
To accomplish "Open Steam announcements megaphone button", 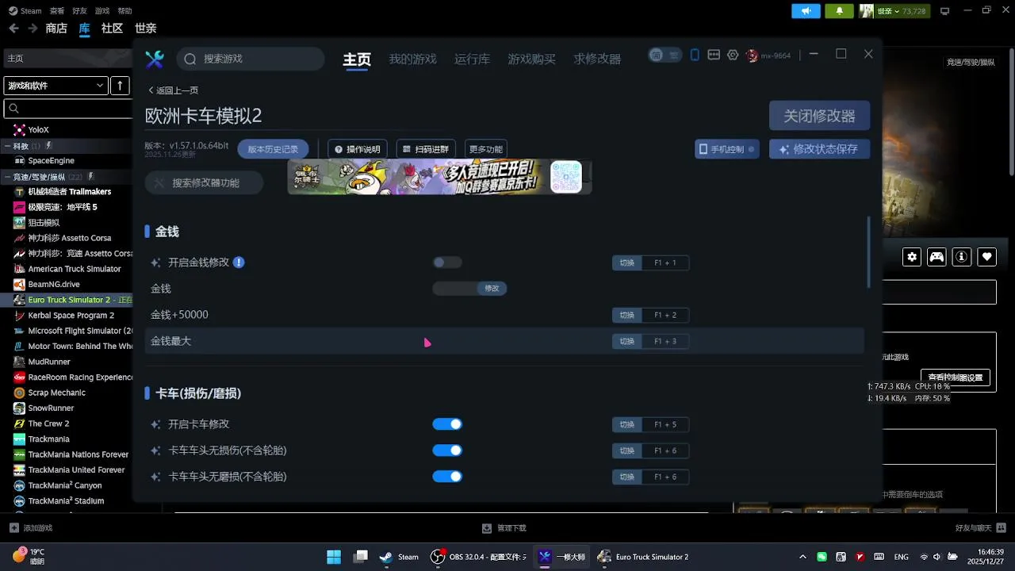I will point(806,11).
